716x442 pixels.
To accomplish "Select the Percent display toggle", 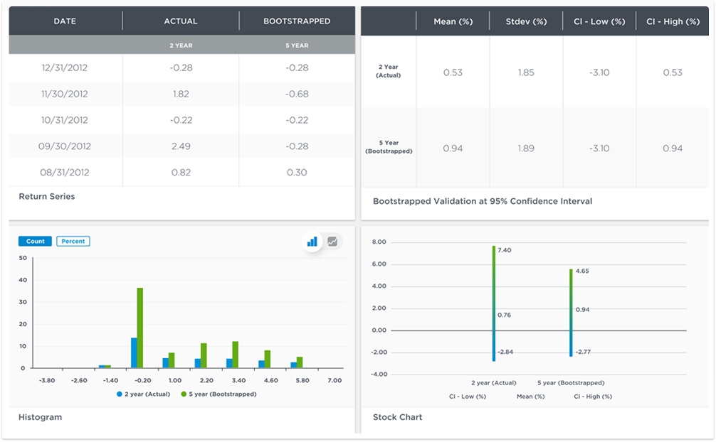I will [73, 242].
